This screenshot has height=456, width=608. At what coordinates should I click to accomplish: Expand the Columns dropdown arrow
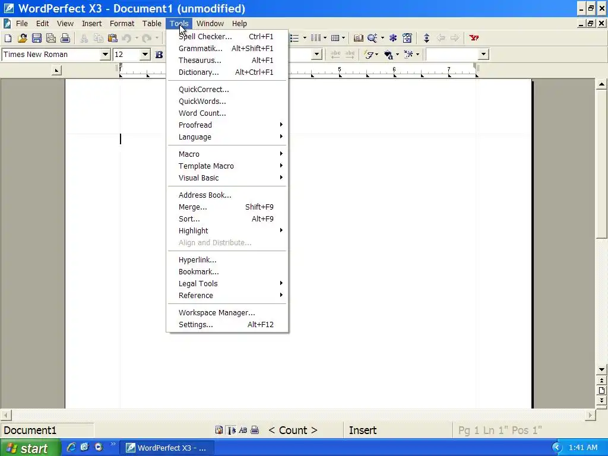pyautogui.click(x=325, y=38)
